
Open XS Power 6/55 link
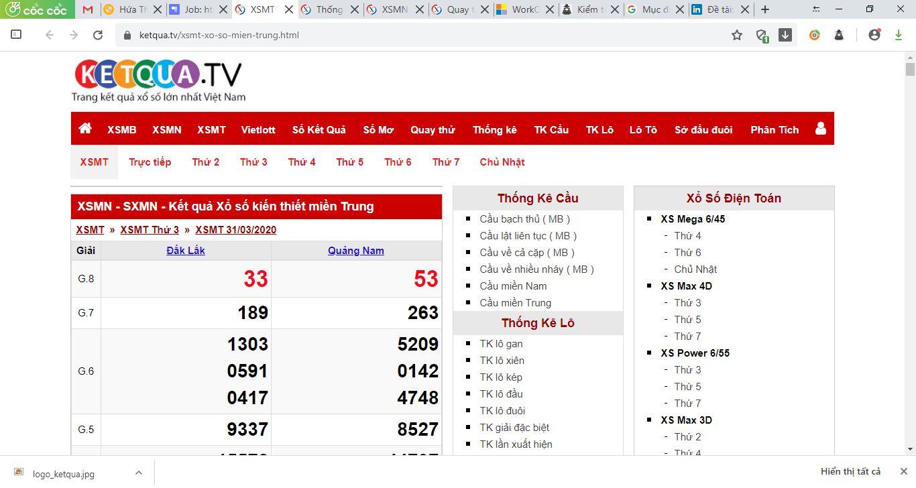click(695, 353)
